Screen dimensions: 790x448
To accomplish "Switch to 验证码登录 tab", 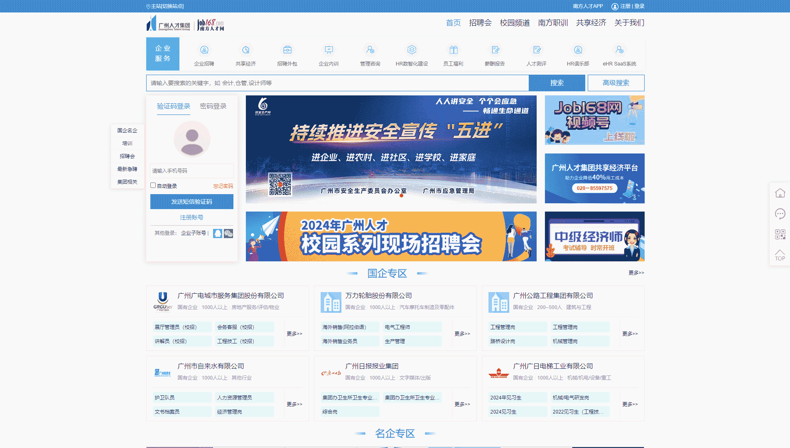I will (174, 106).
